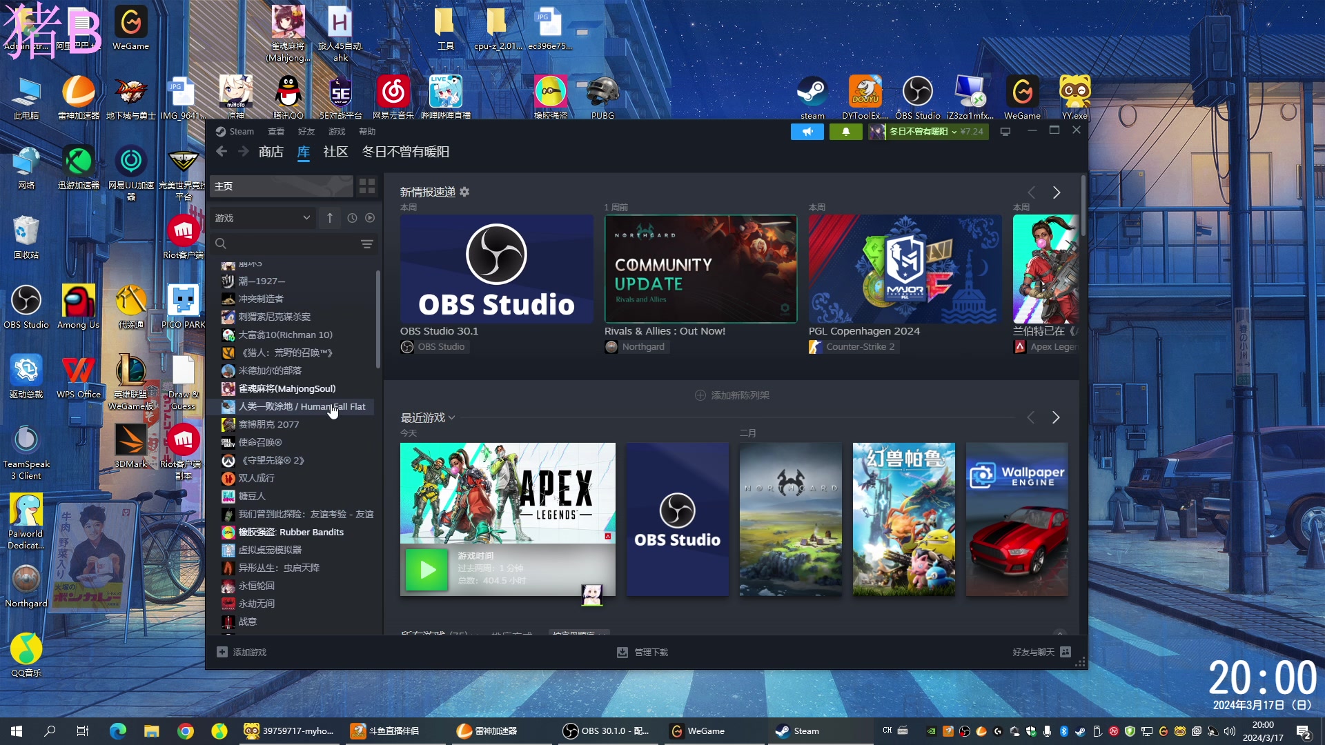Open the Counter-Strike 2 tag link
1325x745 pixels.
coord(854,347)
